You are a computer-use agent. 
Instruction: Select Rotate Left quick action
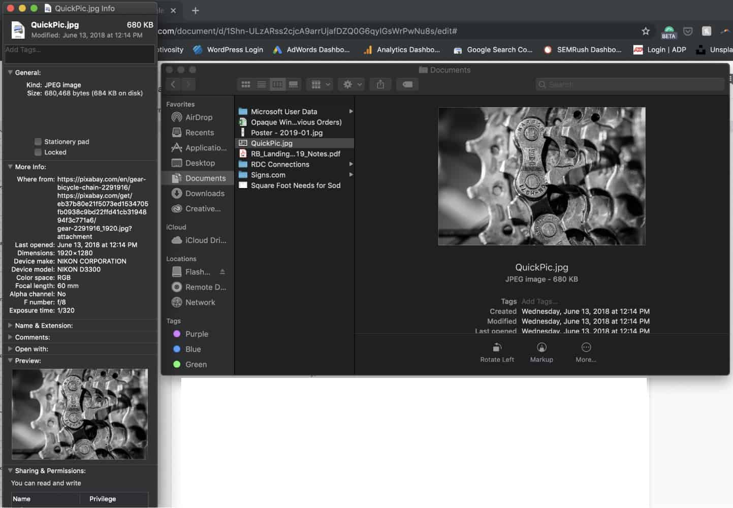[496, 351]
